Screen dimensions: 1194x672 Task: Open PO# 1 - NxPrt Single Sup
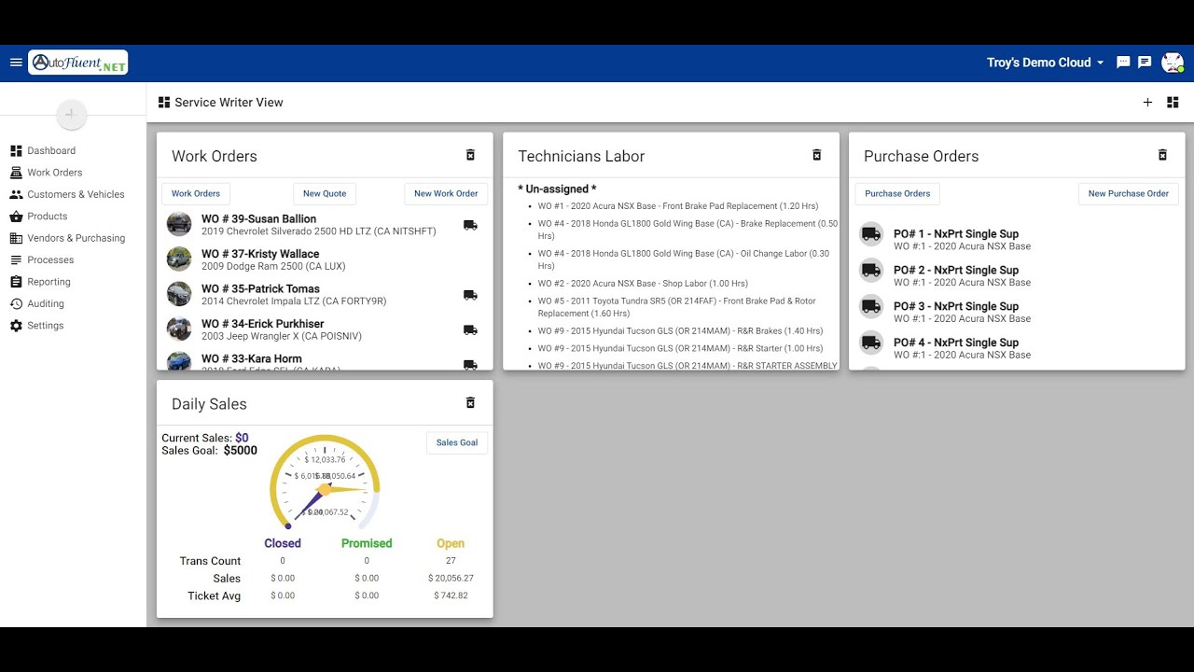(956, 234)
